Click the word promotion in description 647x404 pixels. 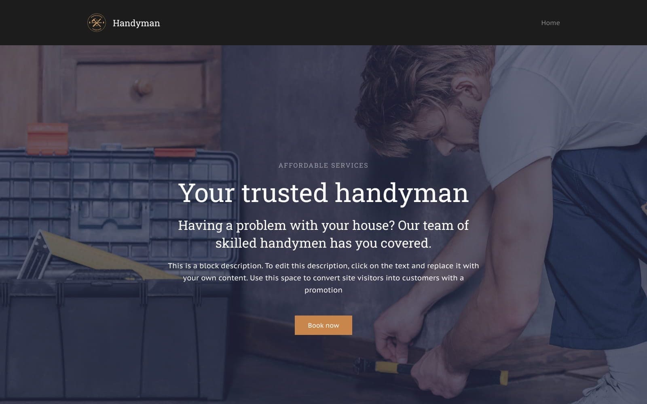click(x=323, y=290)
